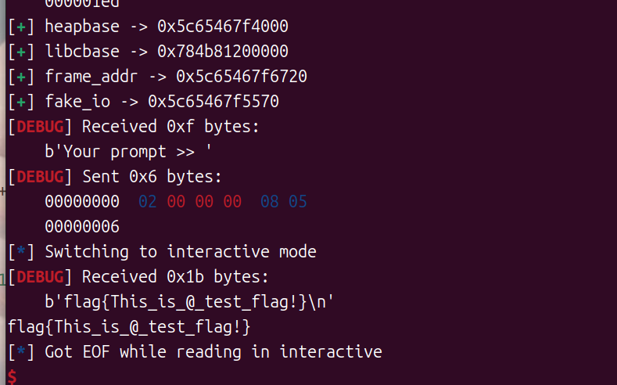The height and width of the screenshot is (385, 617).
Task: Click the plain printed flag{This_is_@_test_flag!} line
Action: coord(129,327)
